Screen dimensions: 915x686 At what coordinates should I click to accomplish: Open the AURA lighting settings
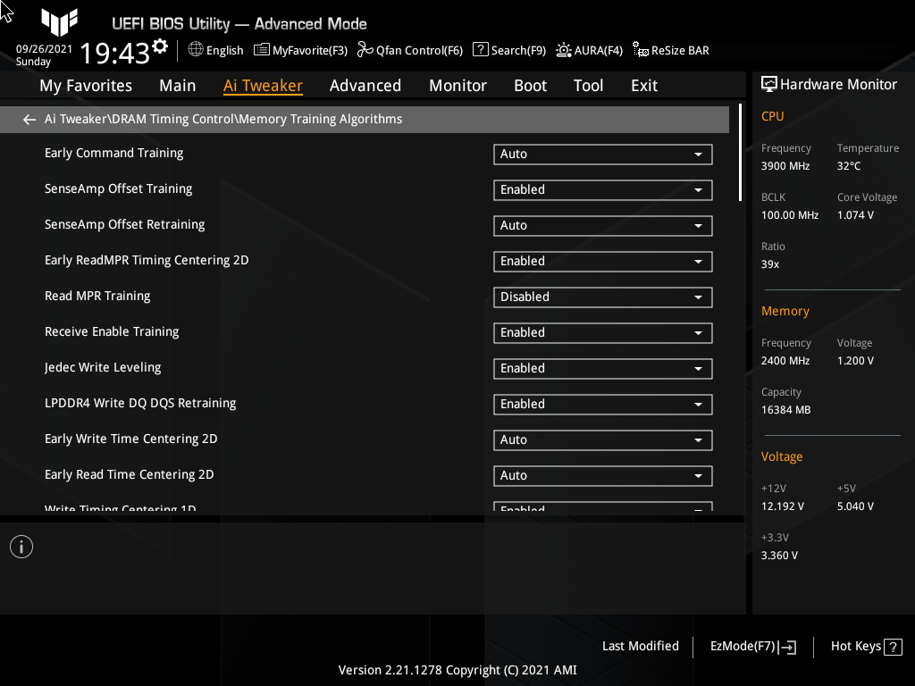point(589,50)
